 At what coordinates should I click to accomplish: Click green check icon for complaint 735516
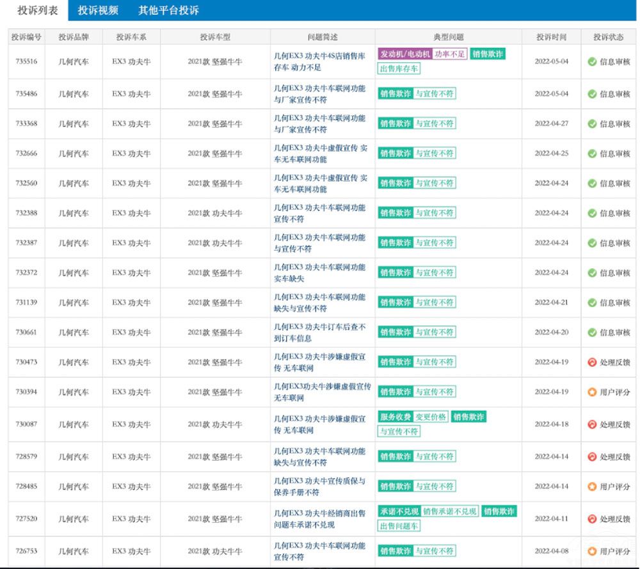[x=592, y=62]
